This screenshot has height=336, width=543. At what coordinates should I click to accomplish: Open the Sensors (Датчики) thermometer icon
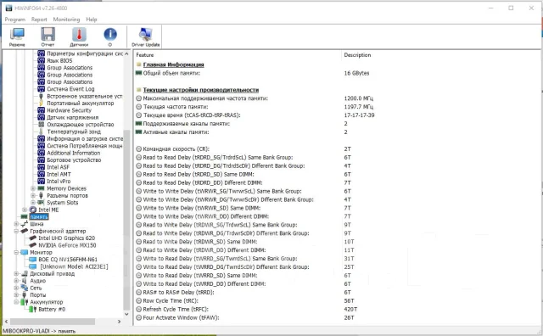pyautogui.click(x=79, y=36)
